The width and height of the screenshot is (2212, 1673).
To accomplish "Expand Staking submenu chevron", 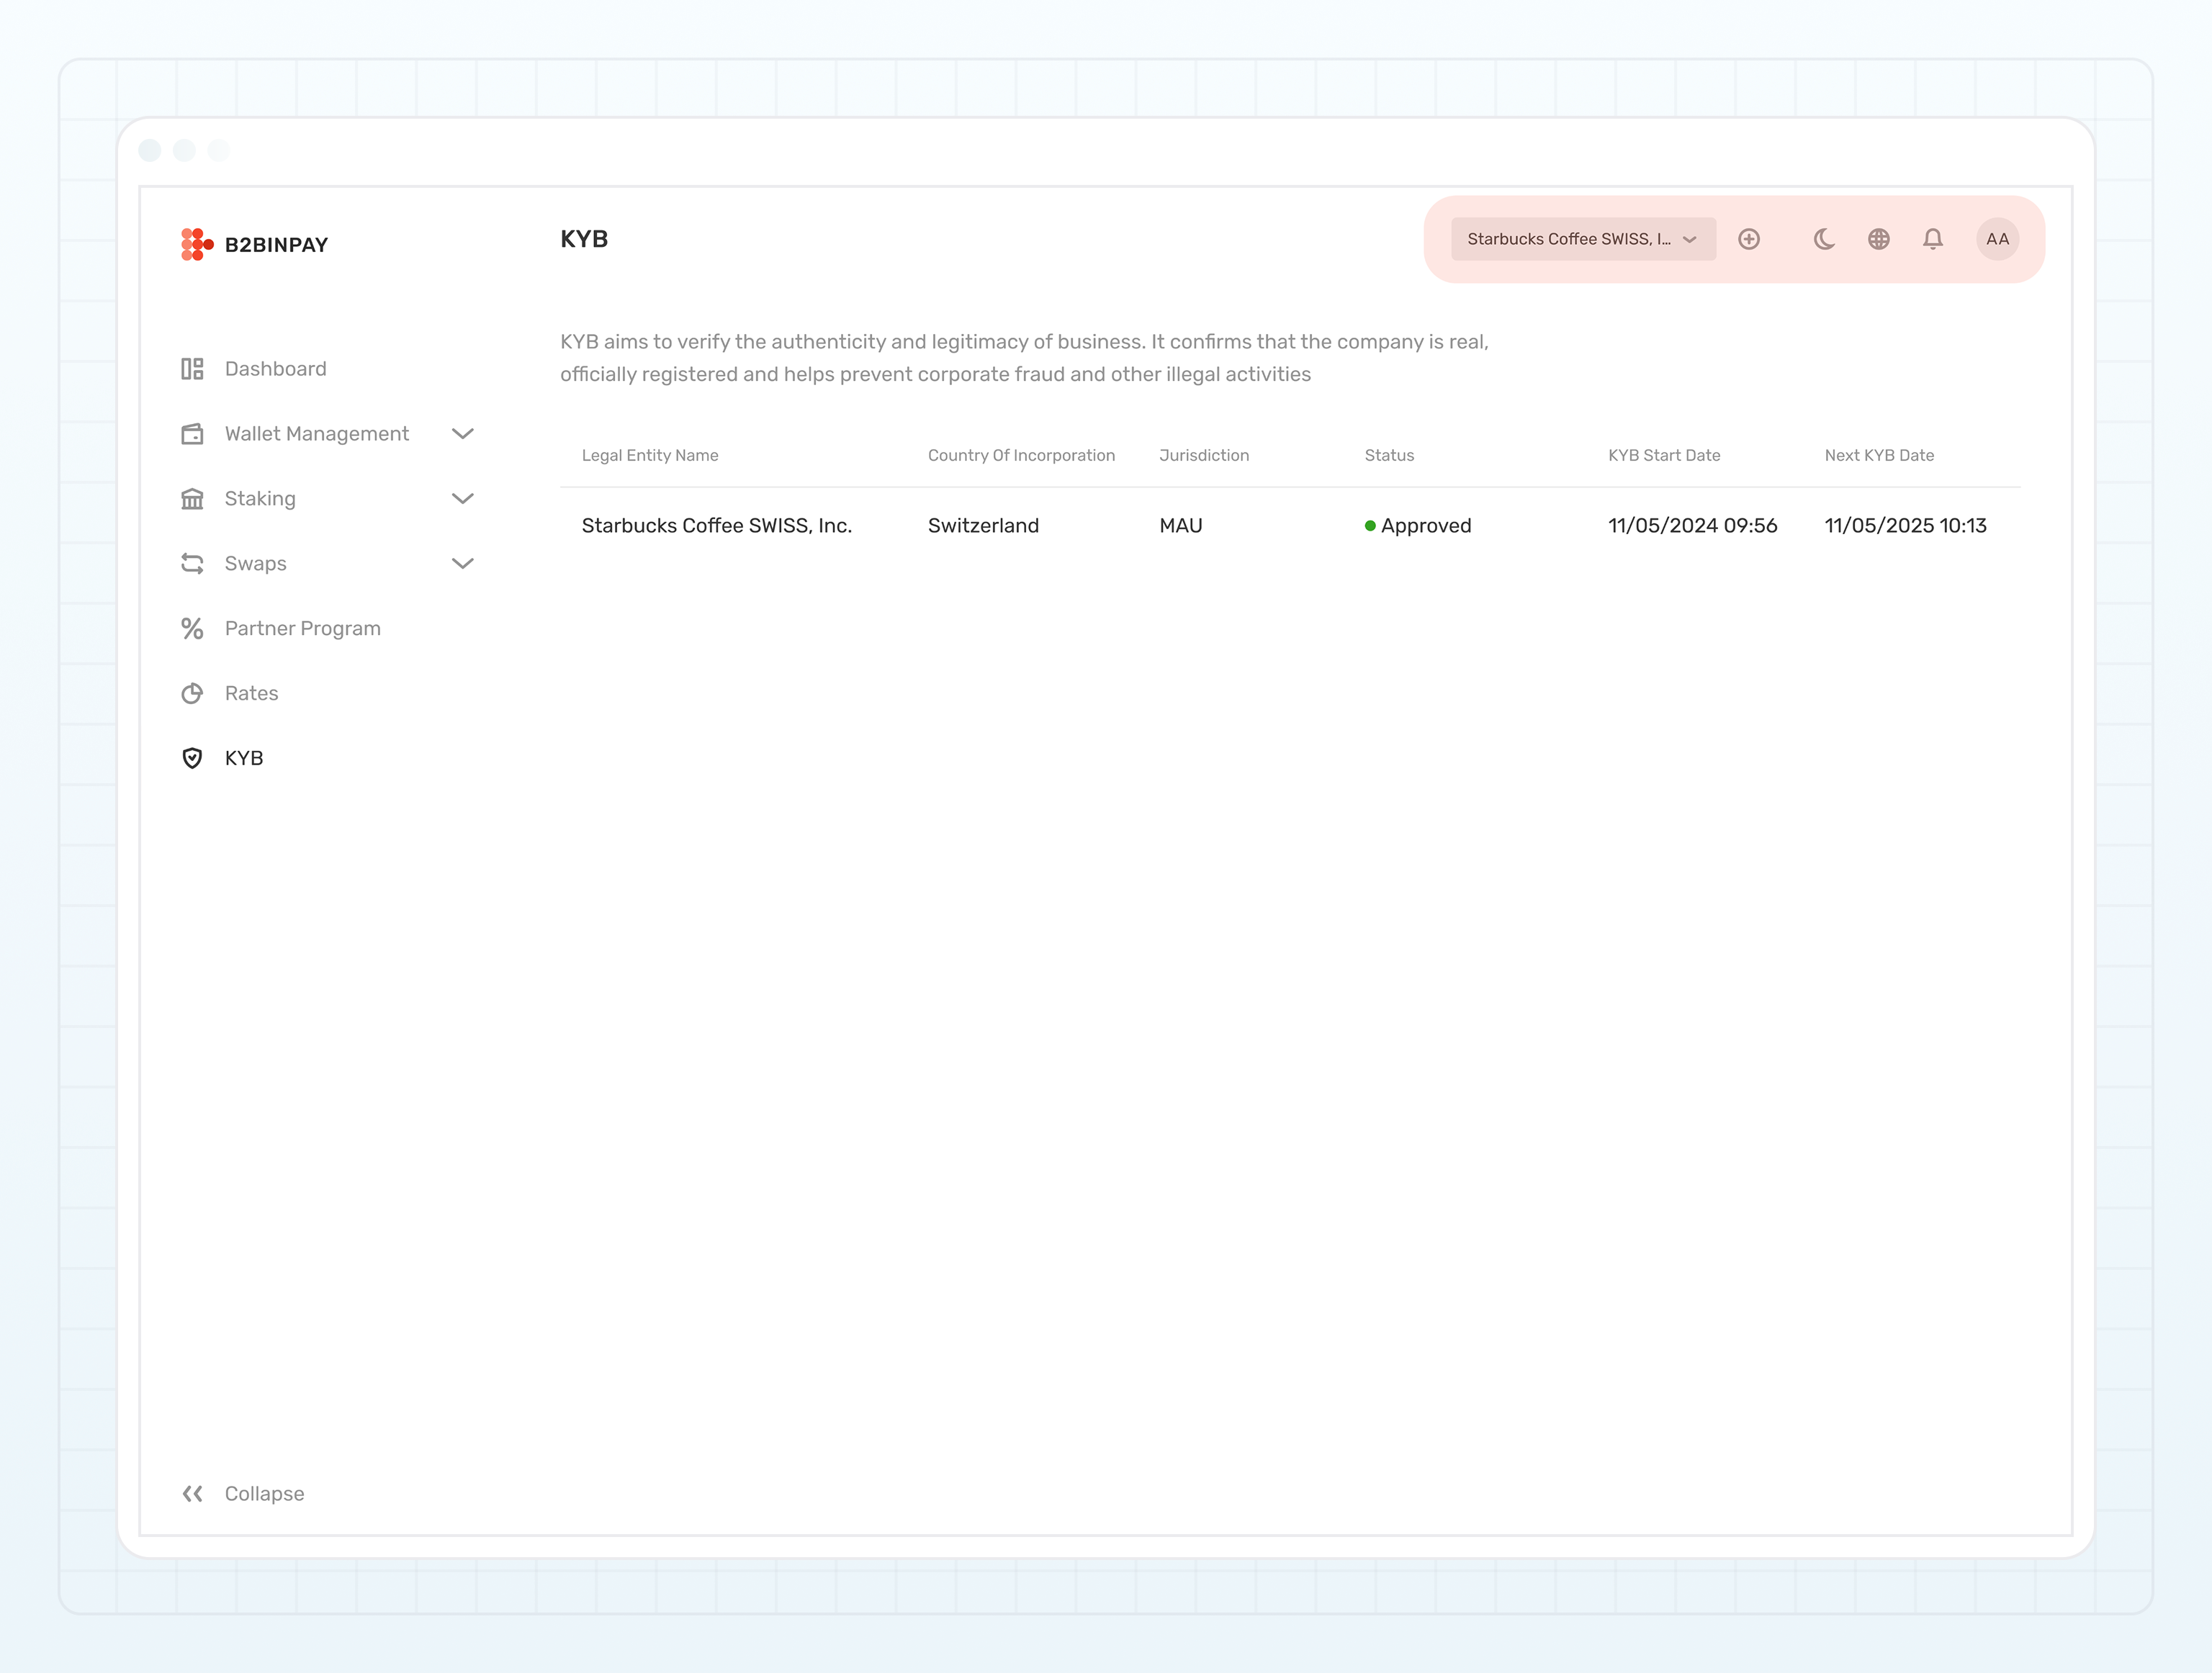I will pyautogui.click(x=462, y=498).
